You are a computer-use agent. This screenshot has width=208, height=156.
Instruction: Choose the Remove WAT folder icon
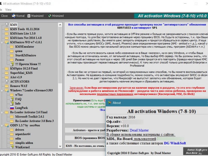click(x=7, y=86)
